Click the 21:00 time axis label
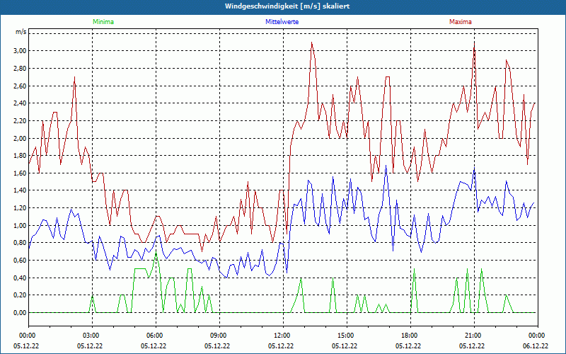The image size is (566, 354). (x=474, y=336)
